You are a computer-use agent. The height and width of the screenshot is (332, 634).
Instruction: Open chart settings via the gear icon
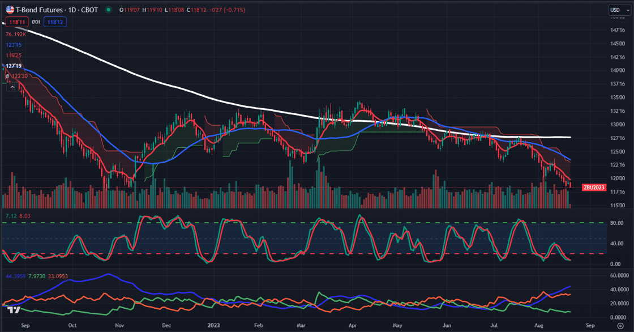[620, 326]
